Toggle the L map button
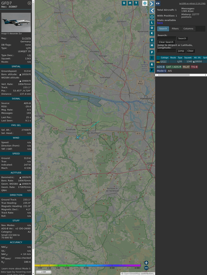 152,23
